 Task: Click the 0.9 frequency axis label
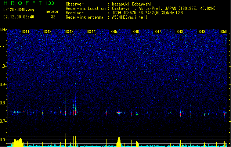[3, 85]
